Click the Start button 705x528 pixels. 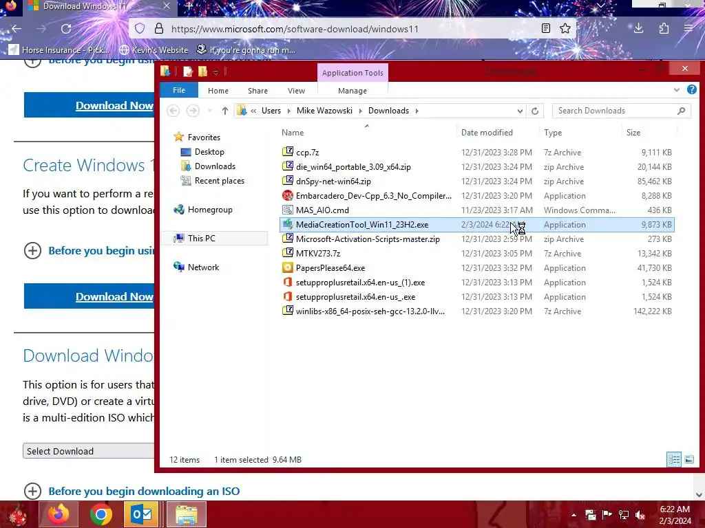point(17,514)
